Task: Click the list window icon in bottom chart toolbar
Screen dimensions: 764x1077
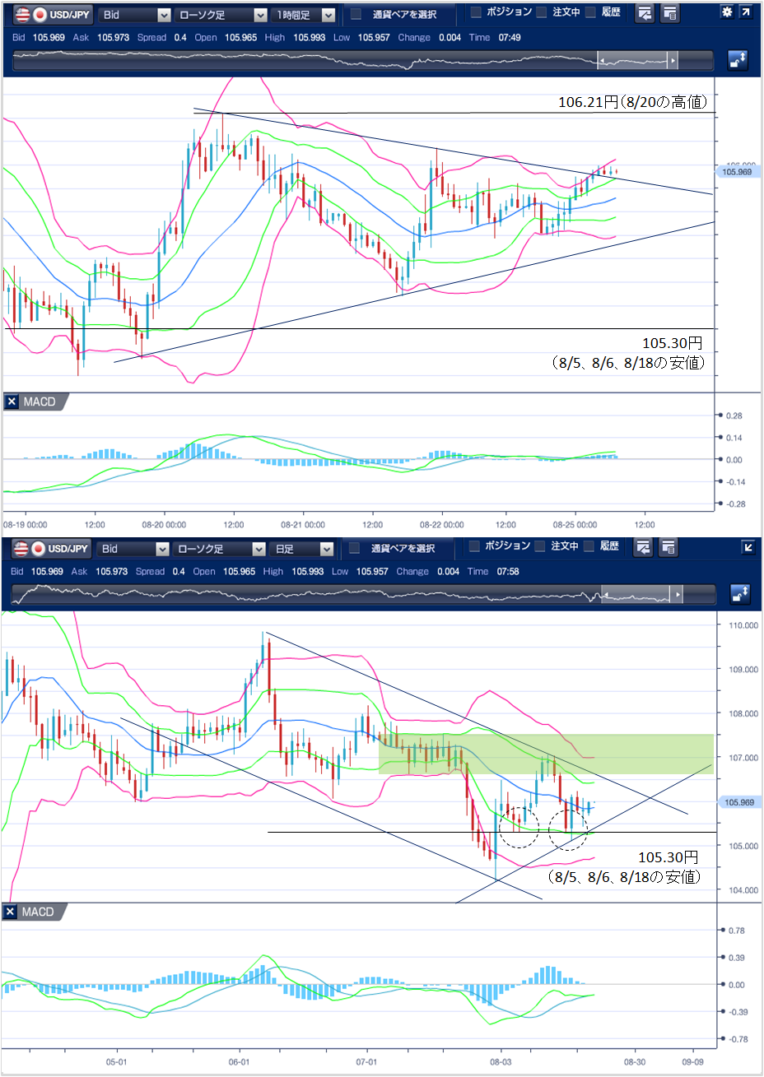Action: click(668, 547)
